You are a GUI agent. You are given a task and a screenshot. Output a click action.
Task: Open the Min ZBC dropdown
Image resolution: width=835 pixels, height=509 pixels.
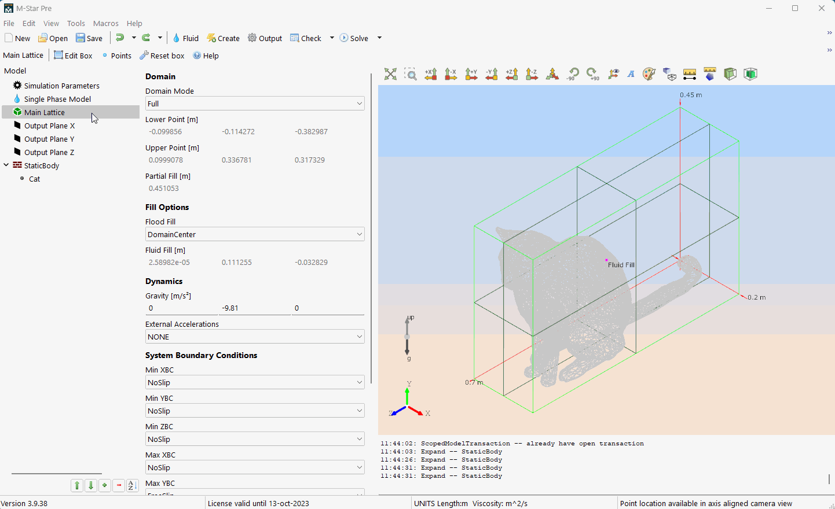point(255,439)
